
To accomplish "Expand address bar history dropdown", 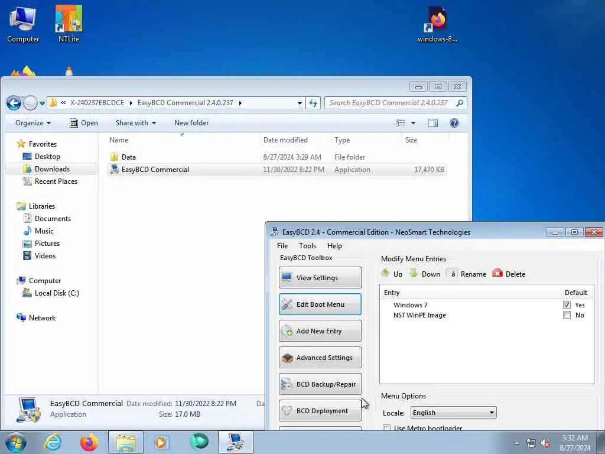I will point(300,103).
